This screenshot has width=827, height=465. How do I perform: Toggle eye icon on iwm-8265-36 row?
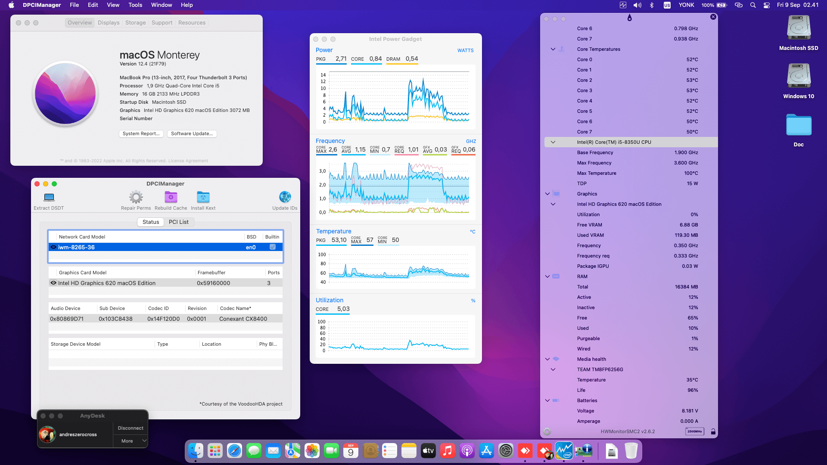(x=53, y=247)
